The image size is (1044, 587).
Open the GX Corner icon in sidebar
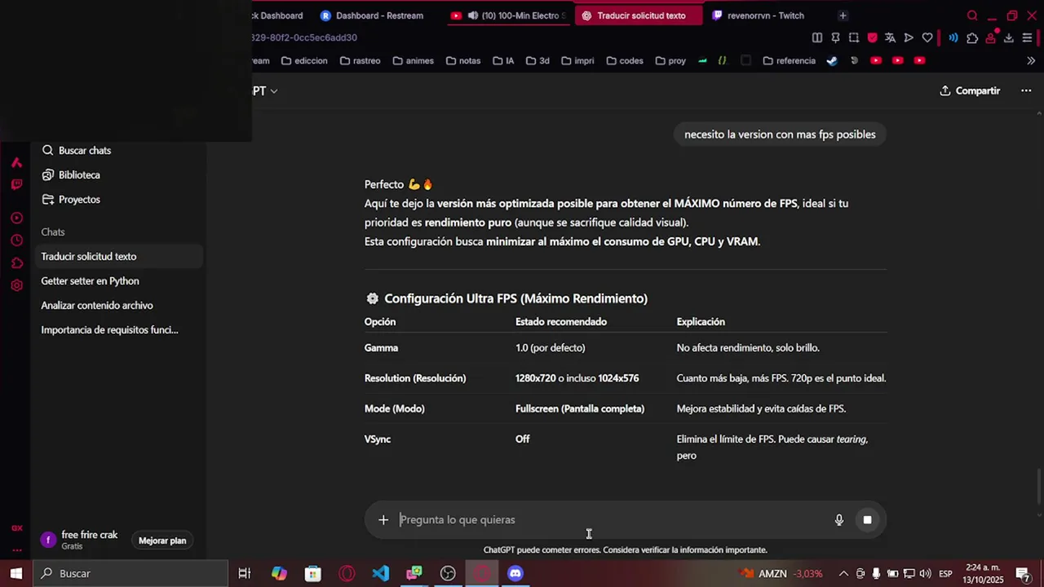16,528
